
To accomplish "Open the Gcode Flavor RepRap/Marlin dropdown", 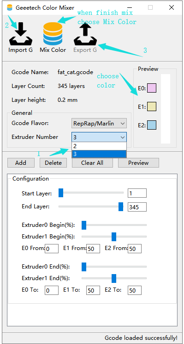I will (x=99, y=124).
